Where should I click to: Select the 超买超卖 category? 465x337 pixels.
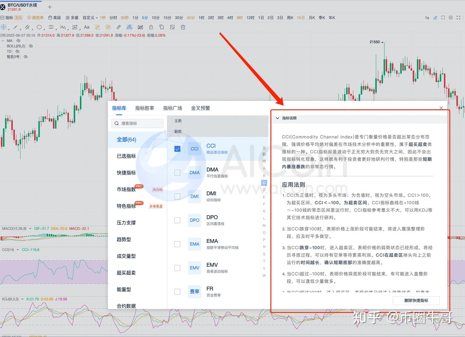click(x=126, y=273)
